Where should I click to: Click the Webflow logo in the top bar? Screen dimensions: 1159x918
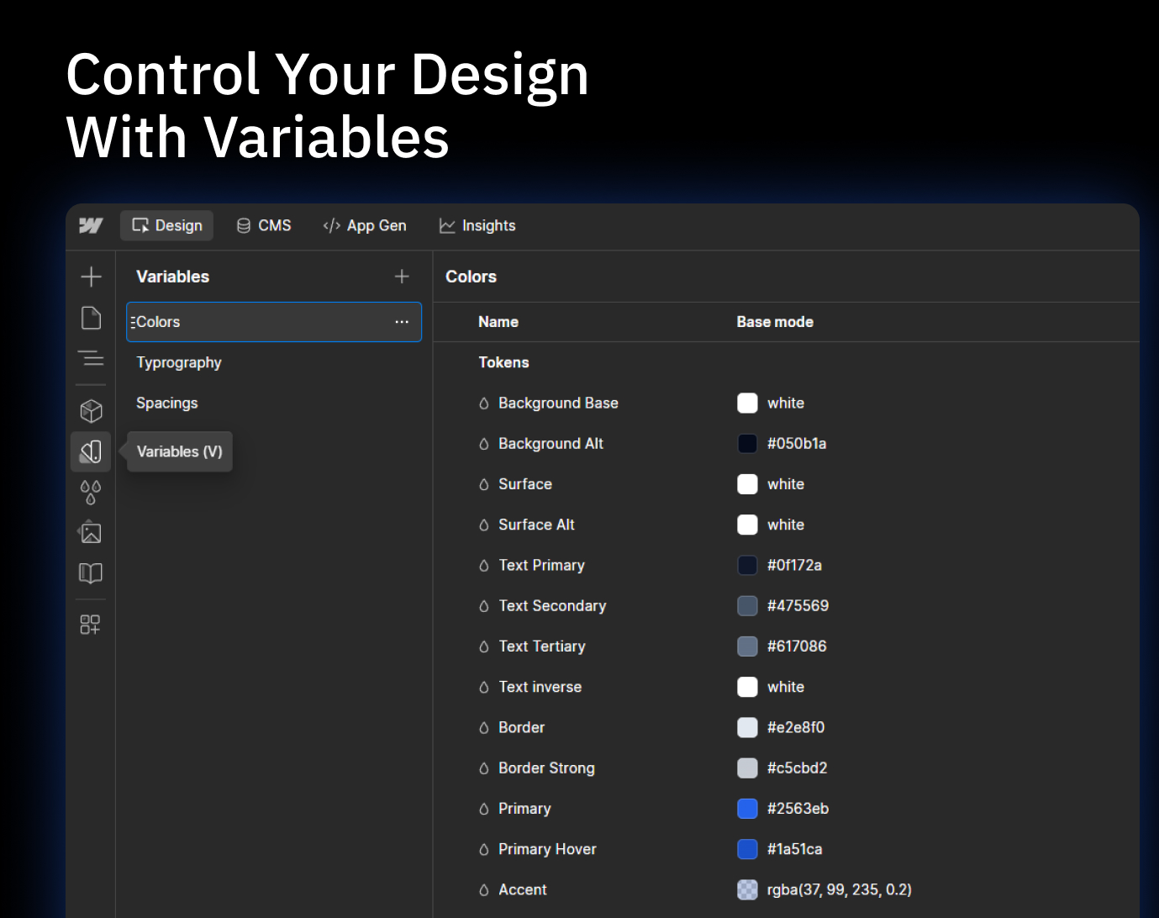coord(90,225)
